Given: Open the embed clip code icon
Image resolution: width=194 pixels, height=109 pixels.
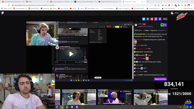Looking at the screenshot, I should (x=156, y=19).
